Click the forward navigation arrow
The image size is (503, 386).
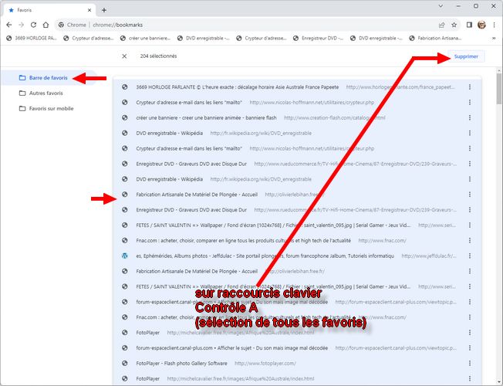[21, 25]
